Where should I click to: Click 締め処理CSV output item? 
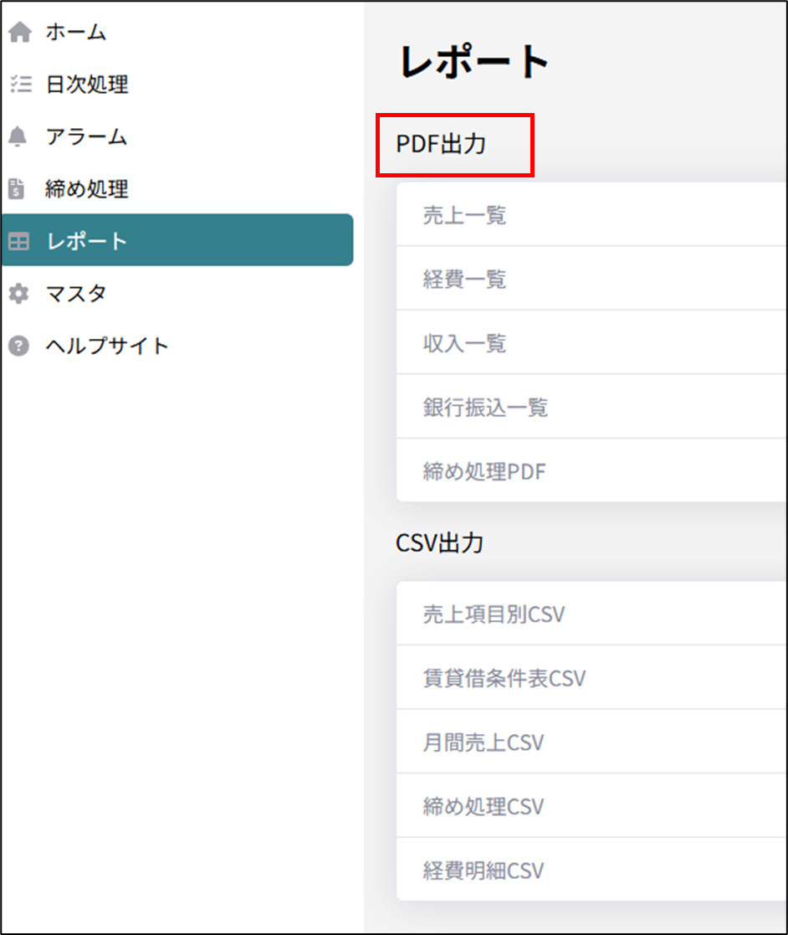point(484,807)
